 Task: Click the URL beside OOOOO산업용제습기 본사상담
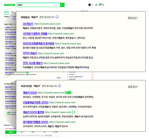coord(68,44)
